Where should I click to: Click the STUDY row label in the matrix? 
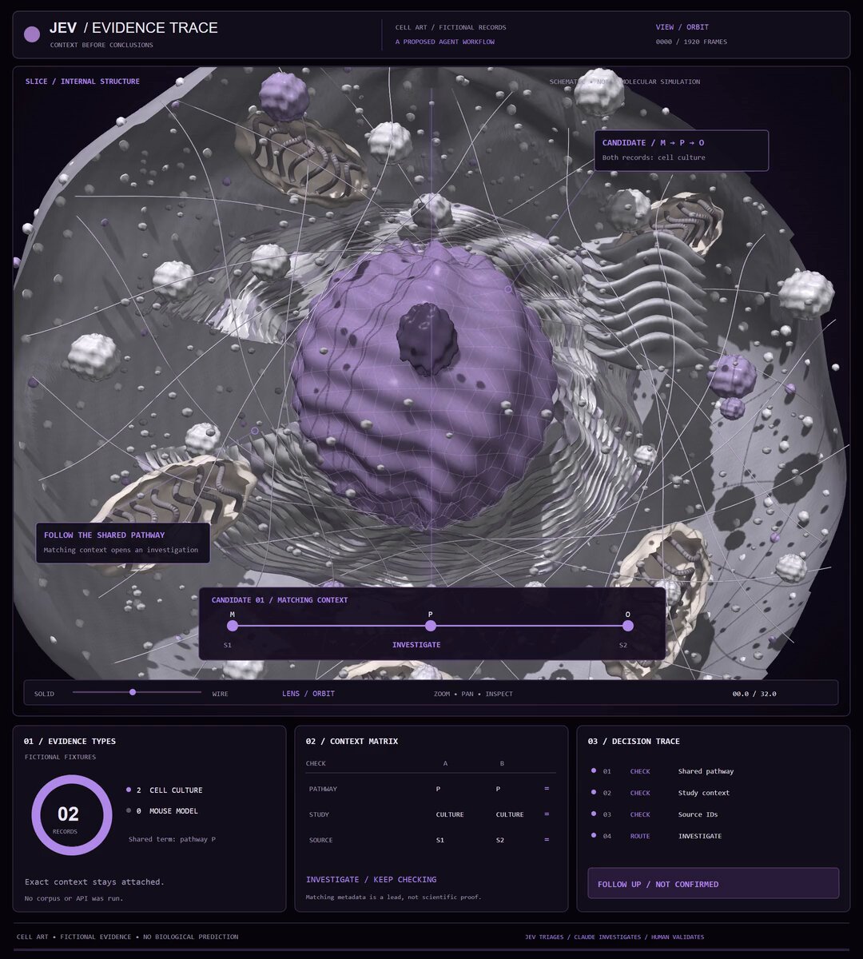319,814
